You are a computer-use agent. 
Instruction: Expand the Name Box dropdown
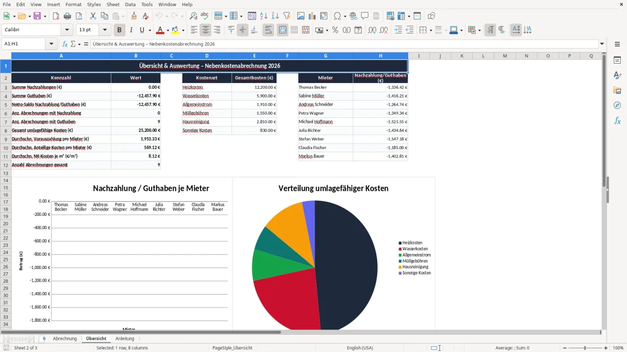(x=51, y=44)
